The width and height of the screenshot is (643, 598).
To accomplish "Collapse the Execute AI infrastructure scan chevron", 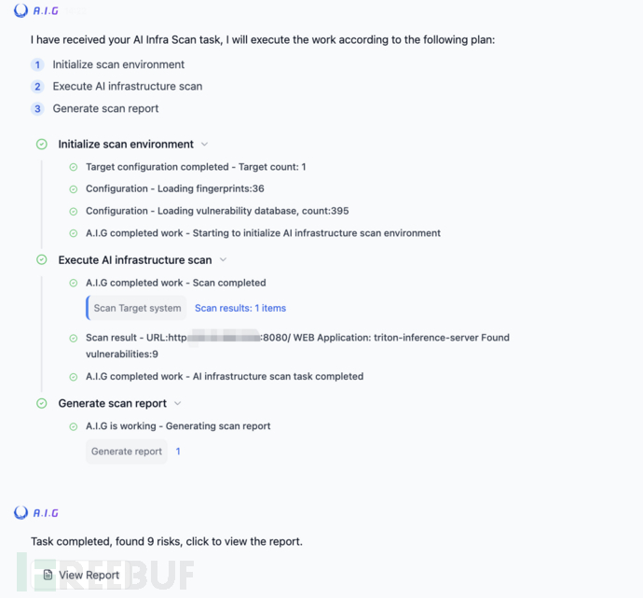I will tap(223, 259).
